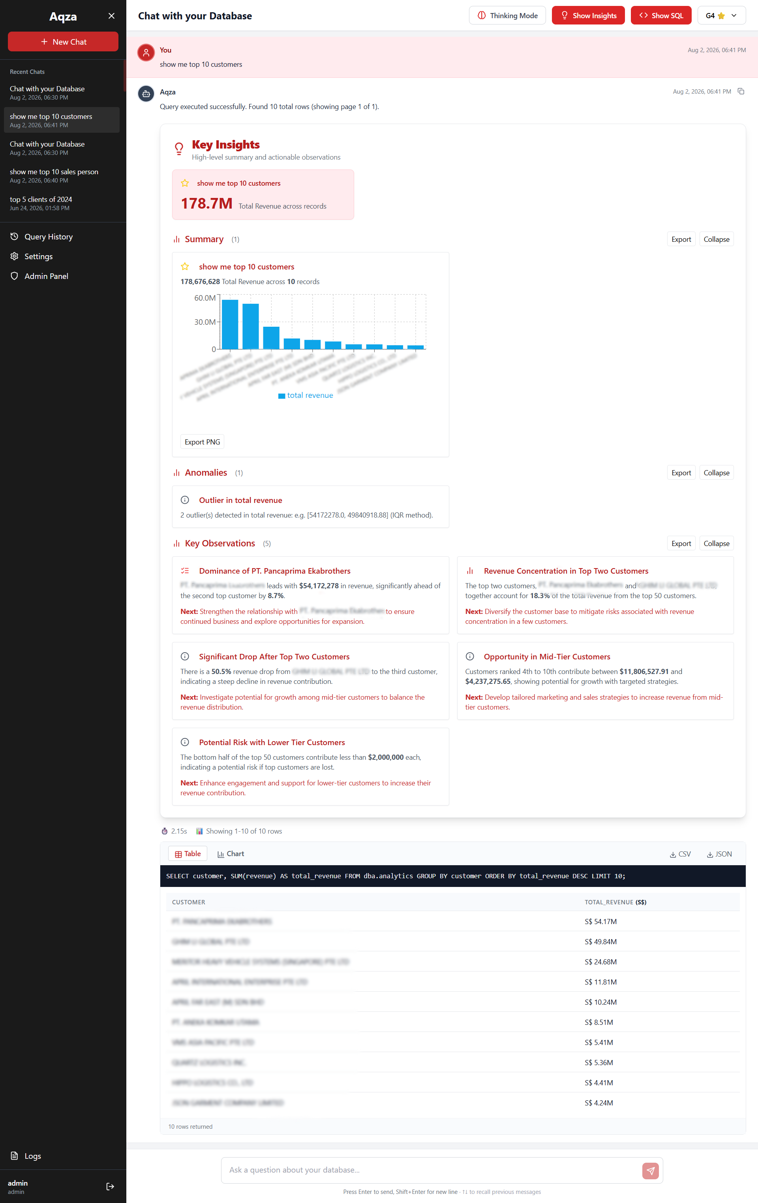Click the admin user profile name
758x1203 pixels.
(18, 1183)
